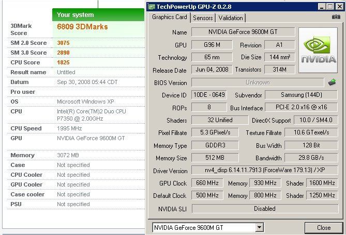The image size is (346, 235).
Task: Close GPU-Z with the title bar X
Action: 340,7
